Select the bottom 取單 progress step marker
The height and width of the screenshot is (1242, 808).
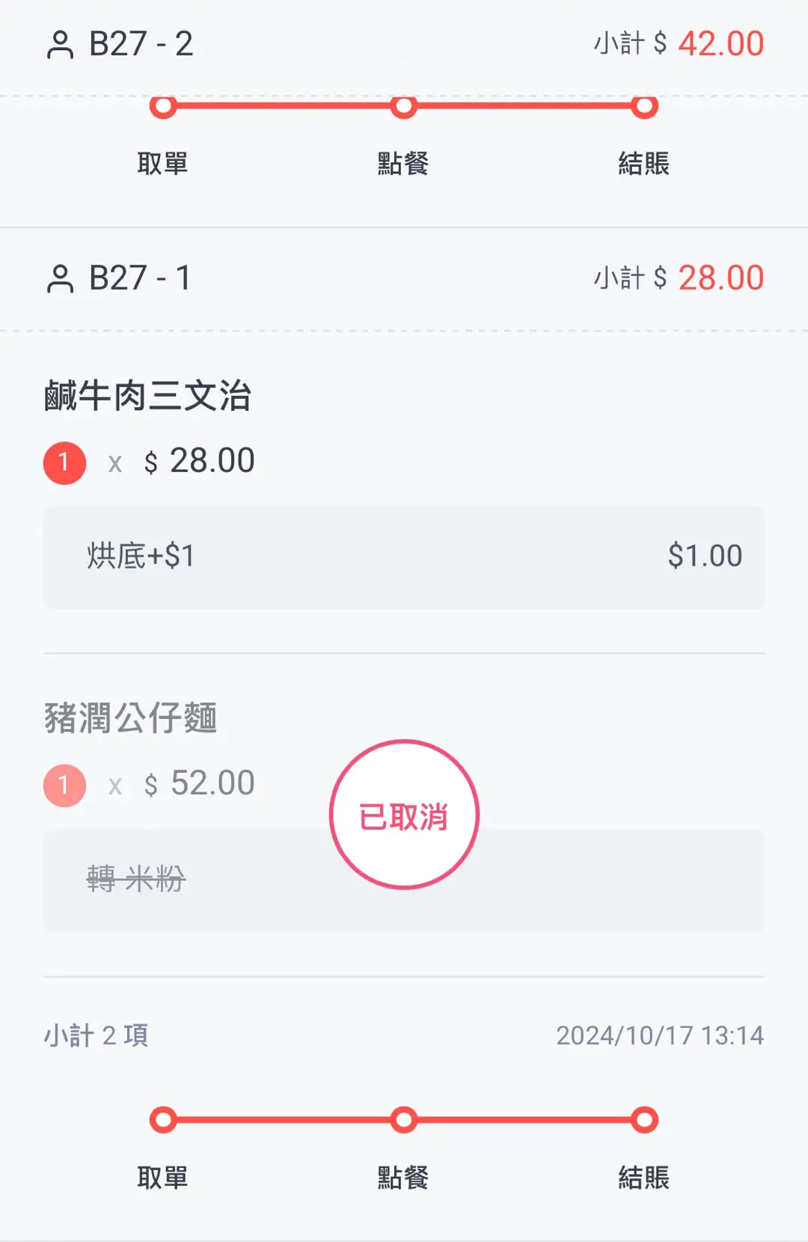(x=163, y=1120)
